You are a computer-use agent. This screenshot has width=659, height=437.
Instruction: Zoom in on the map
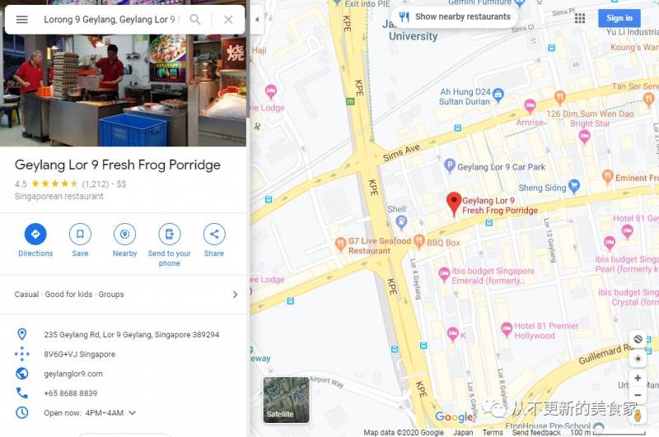click(638, 378)
